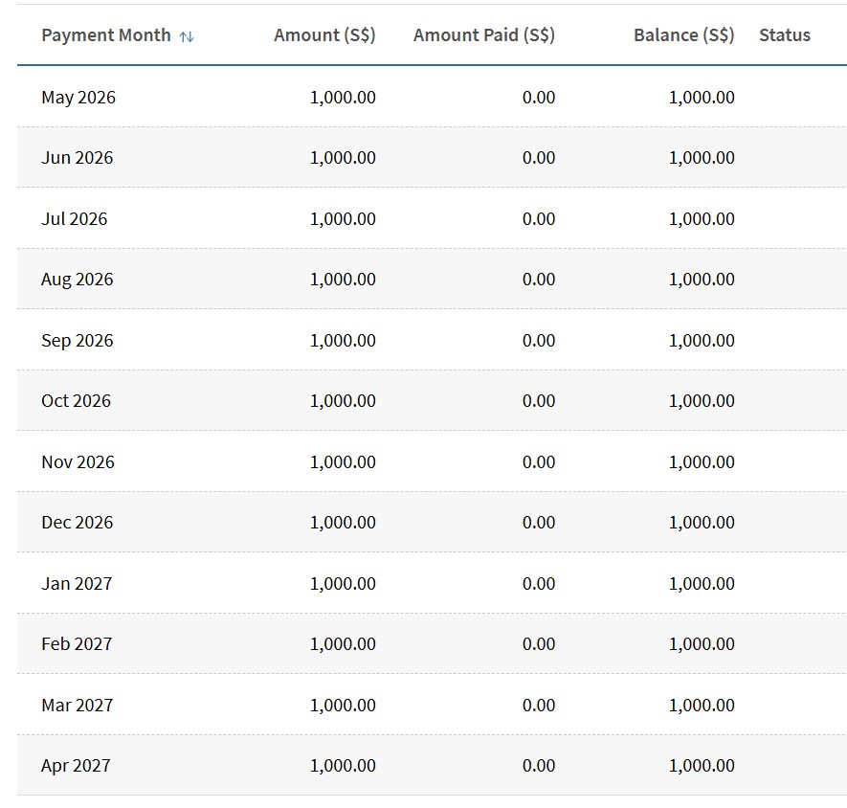
Task: Select the Jul 2026 month label
Action: 74,219
